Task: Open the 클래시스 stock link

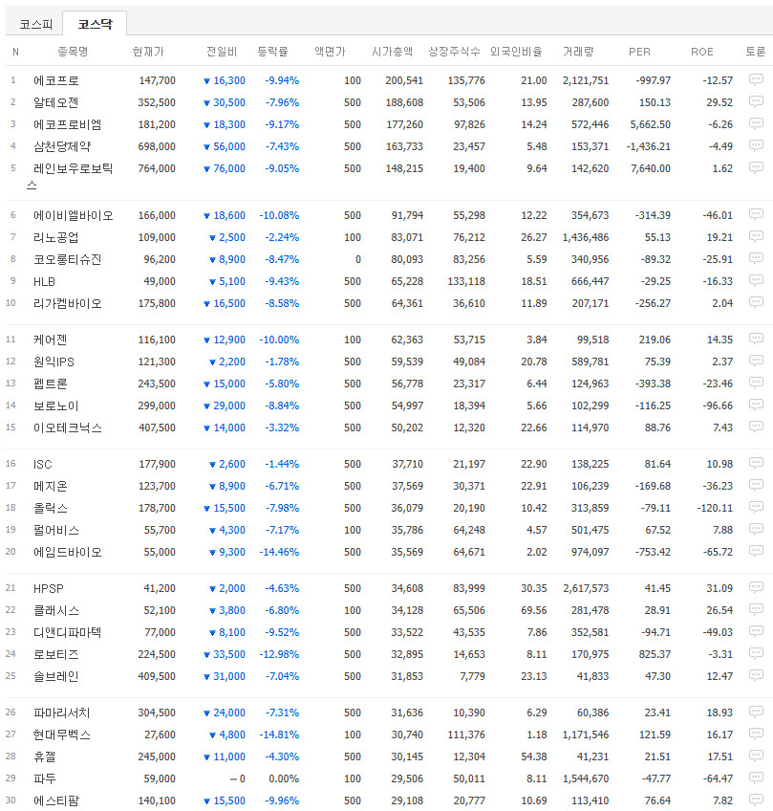Action: click(x=55, y=610)
